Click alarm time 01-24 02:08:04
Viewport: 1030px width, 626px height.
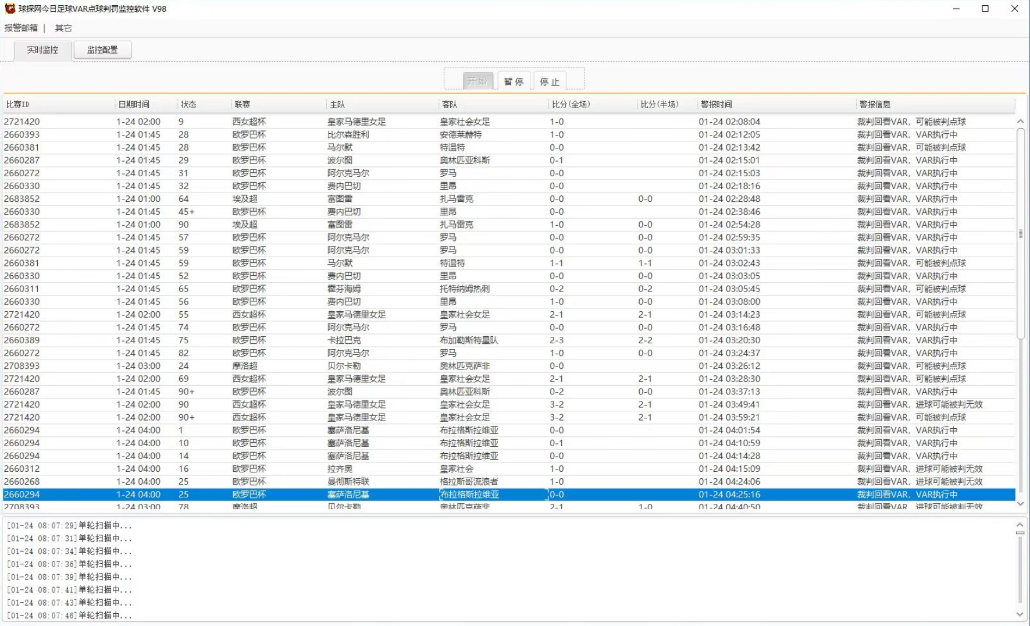tap(729, 122)
